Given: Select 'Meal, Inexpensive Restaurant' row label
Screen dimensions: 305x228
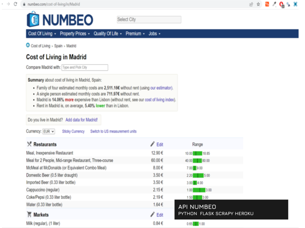Looking at the screenshot, I should (50, 153).
